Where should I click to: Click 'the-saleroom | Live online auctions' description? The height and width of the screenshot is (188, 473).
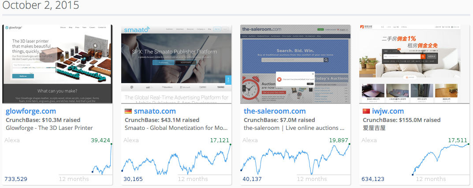click(294, 128)
